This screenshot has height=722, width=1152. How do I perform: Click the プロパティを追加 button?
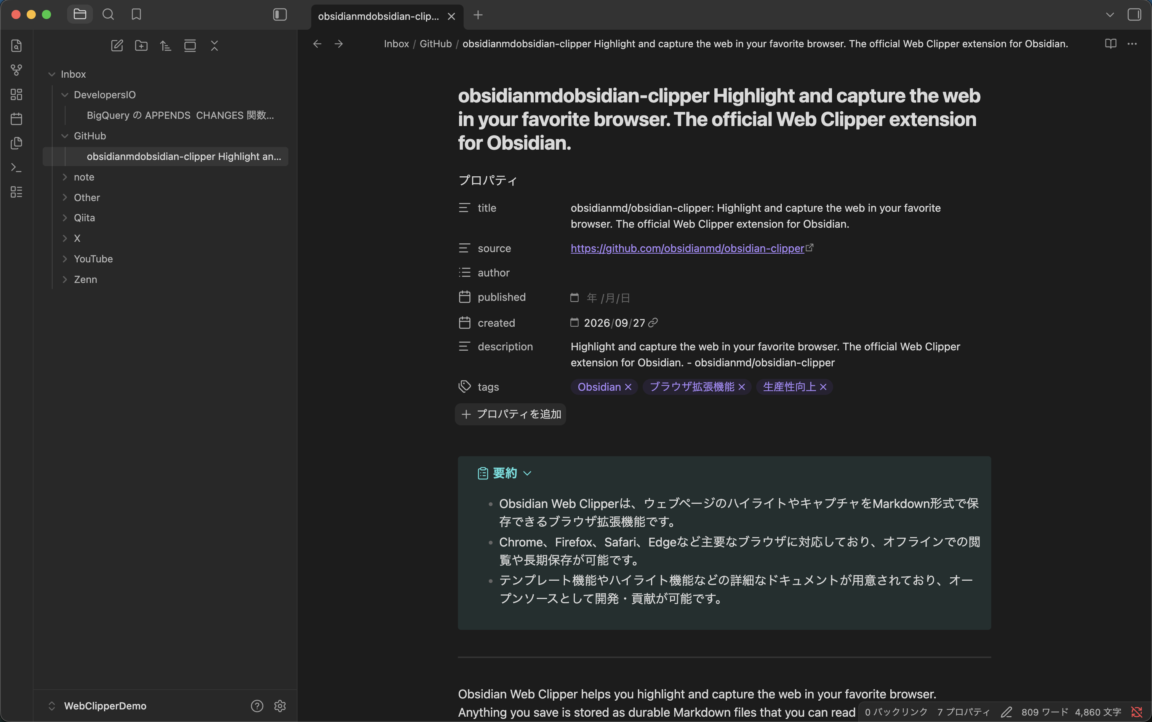[x=510, y=414]
